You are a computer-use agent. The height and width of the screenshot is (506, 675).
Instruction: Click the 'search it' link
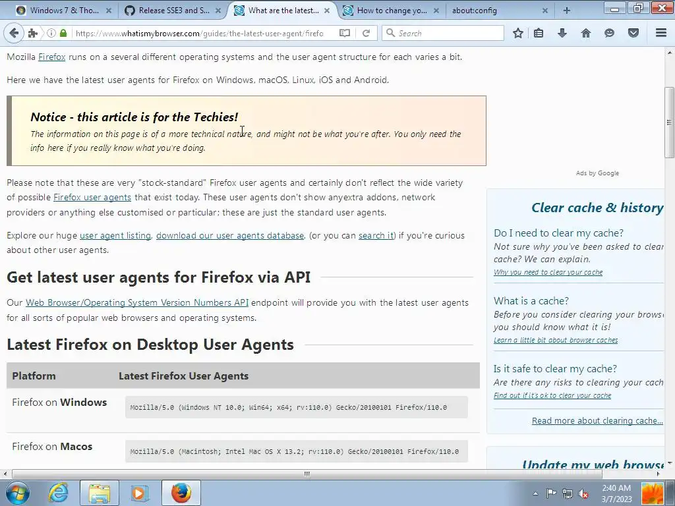click(x=376, y=236)
